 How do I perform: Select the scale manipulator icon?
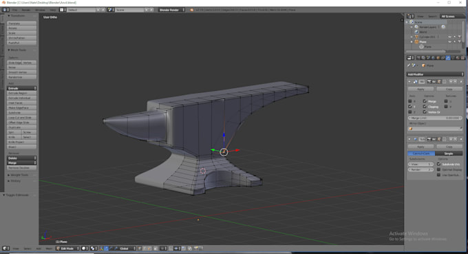pos(116,248)
